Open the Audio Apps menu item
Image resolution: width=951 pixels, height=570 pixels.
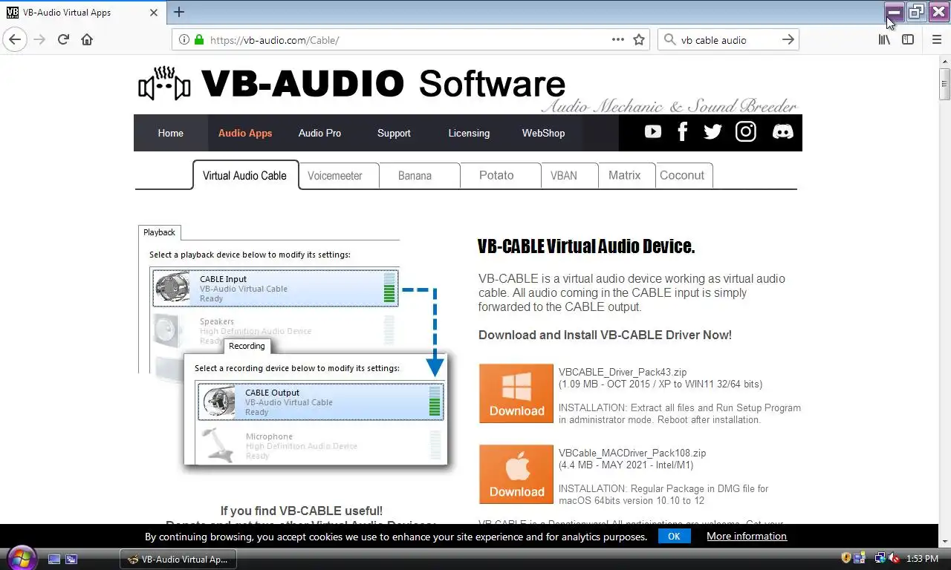pos(245,133)
